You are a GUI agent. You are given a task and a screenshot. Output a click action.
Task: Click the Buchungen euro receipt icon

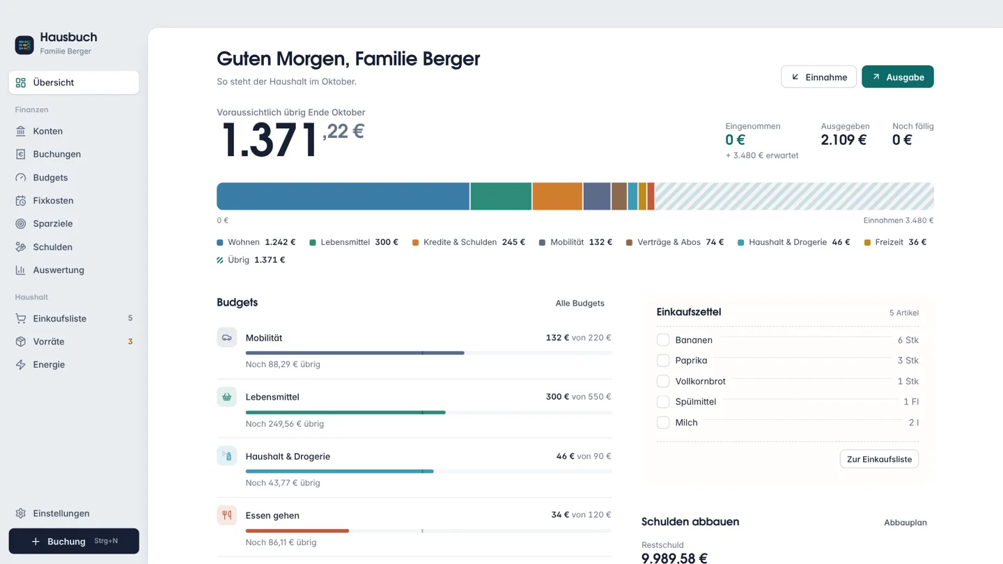[21, 154]
